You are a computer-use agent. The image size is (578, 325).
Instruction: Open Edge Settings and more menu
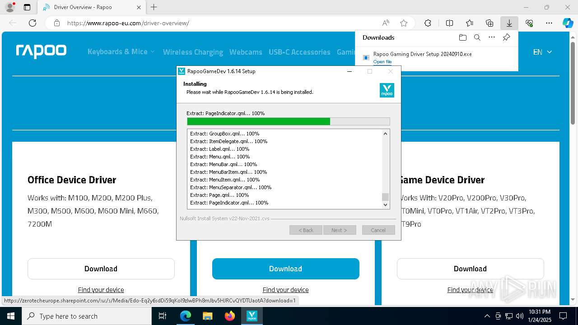(549, 23)
